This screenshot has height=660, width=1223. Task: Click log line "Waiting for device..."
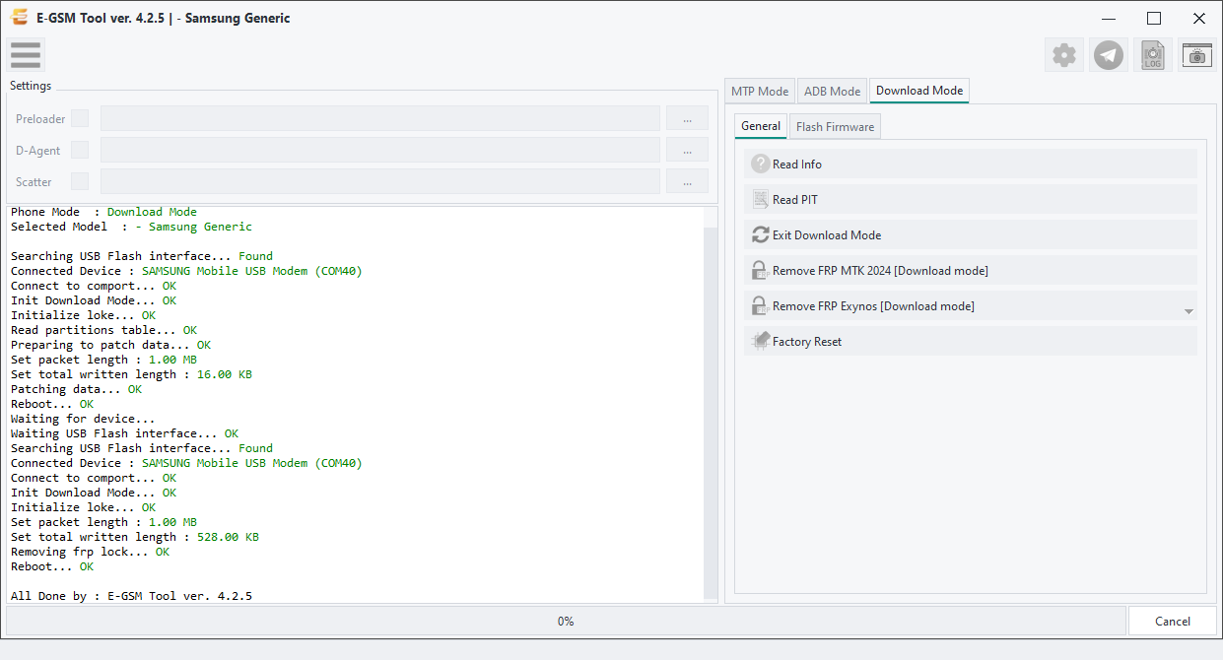83,419
